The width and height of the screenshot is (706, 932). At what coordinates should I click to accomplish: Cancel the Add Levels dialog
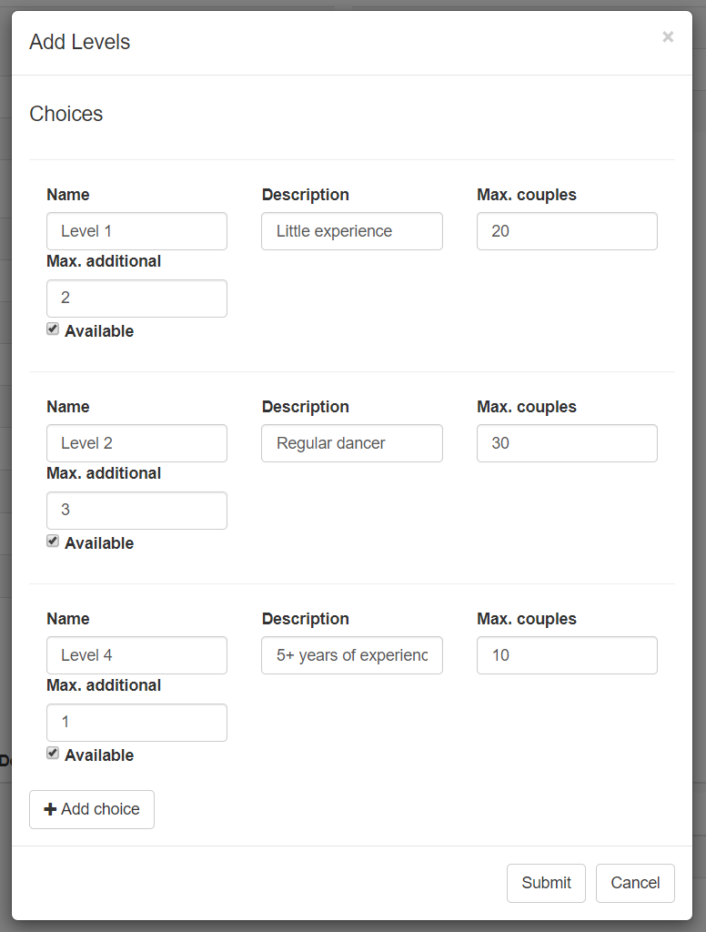pyautogui.click(x=635, y=883)
